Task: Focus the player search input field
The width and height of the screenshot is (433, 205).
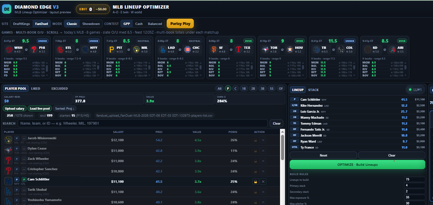Action: pos(143,123)
